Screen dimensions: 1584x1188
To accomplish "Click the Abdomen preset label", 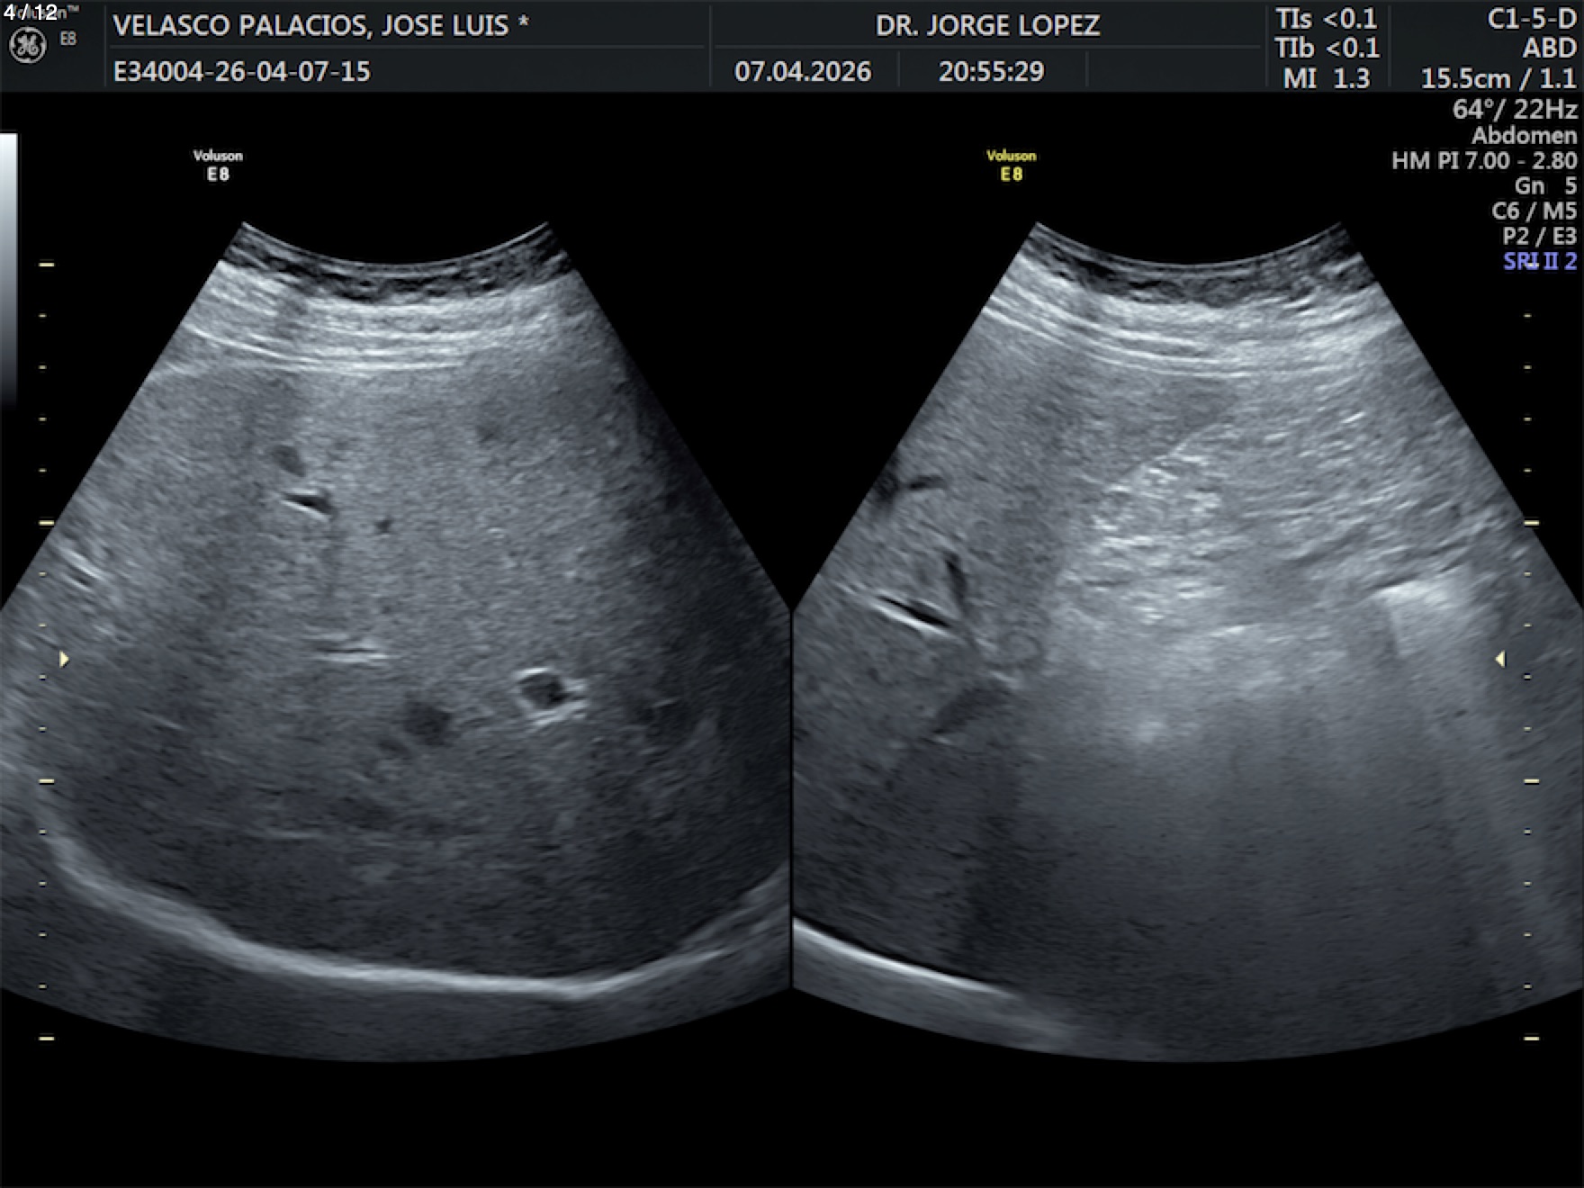I will coord(1523,136).
